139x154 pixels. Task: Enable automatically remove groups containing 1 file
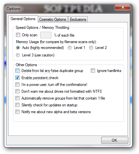pos(17,98)
